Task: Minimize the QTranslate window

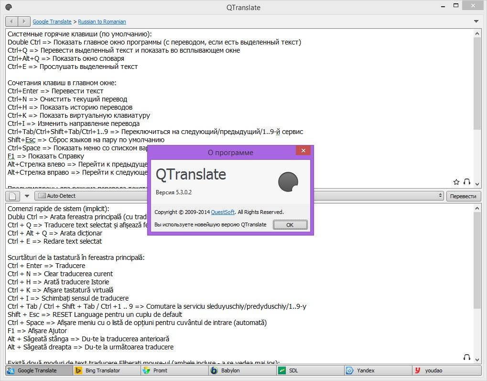Action: point(443,6)
